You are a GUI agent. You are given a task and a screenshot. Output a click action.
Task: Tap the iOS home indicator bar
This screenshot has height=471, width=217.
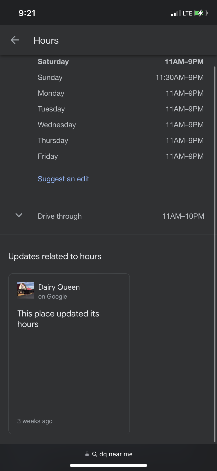pos(108,465)
